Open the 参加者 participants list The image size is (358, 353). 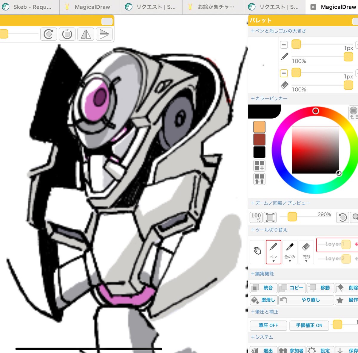[x=292, y=350]
